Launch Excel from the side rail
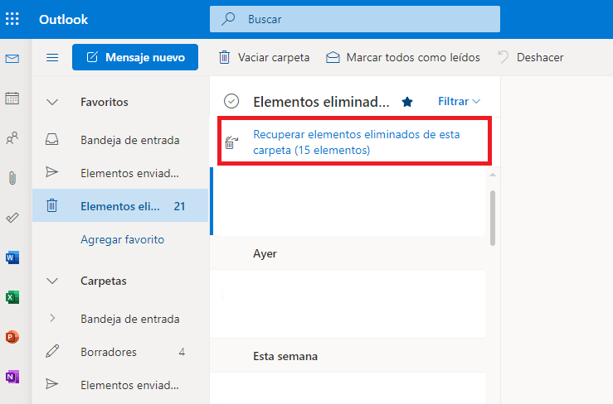Screen dimensions: 613x404 (12, 297)
